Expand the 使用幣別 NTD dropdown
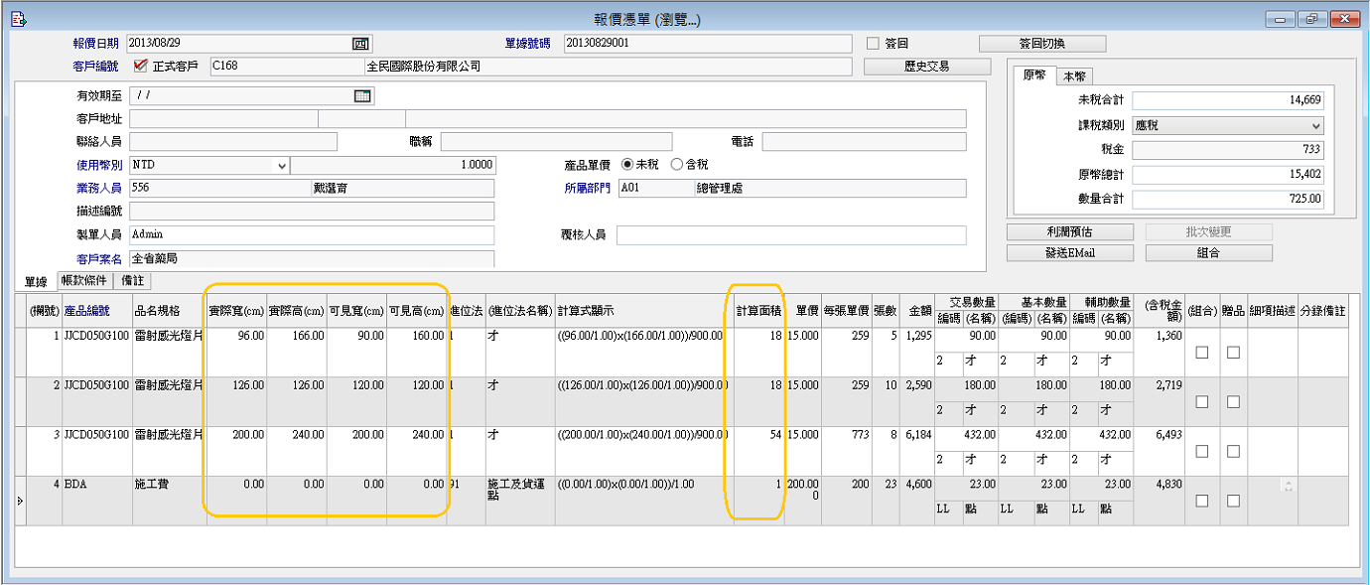Image resolution: width=1370 pixels, height=585 pixels. [x=281, y=166]
